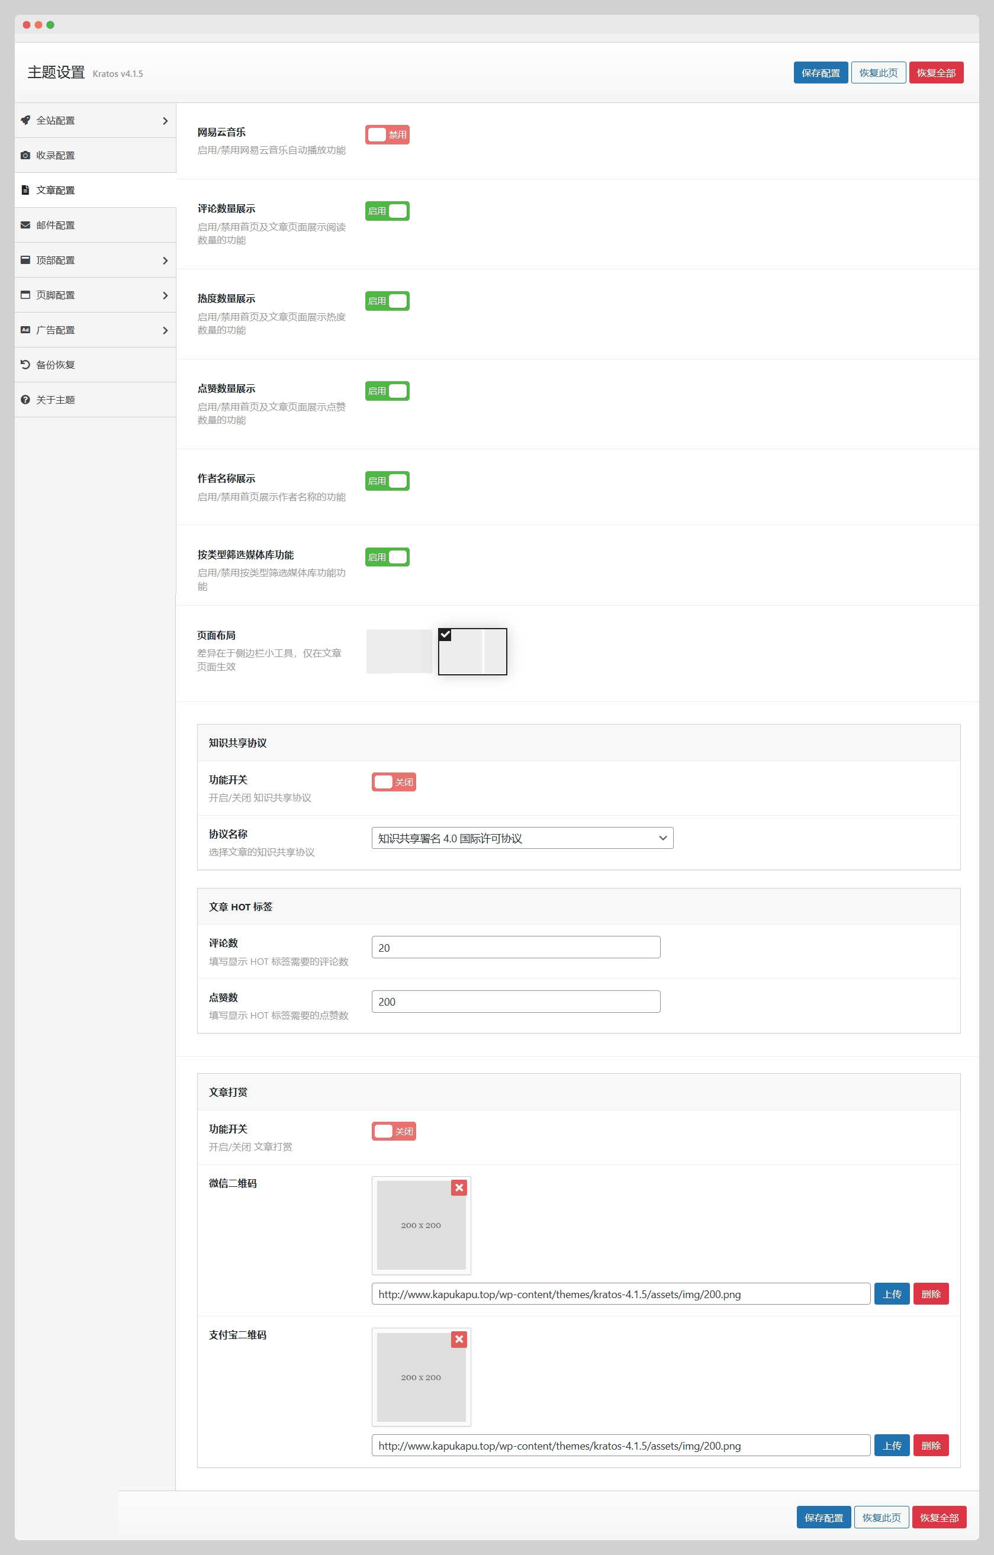Enable the 网易云音乐 toggle

click(387, 134)
